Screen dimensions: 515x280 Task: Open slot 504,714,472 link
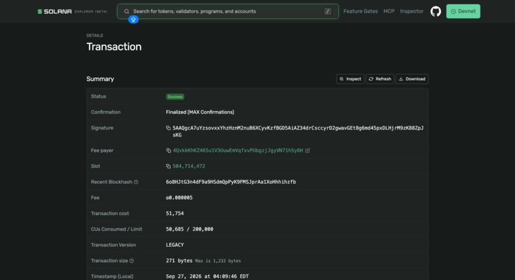(x=189, y=166)
